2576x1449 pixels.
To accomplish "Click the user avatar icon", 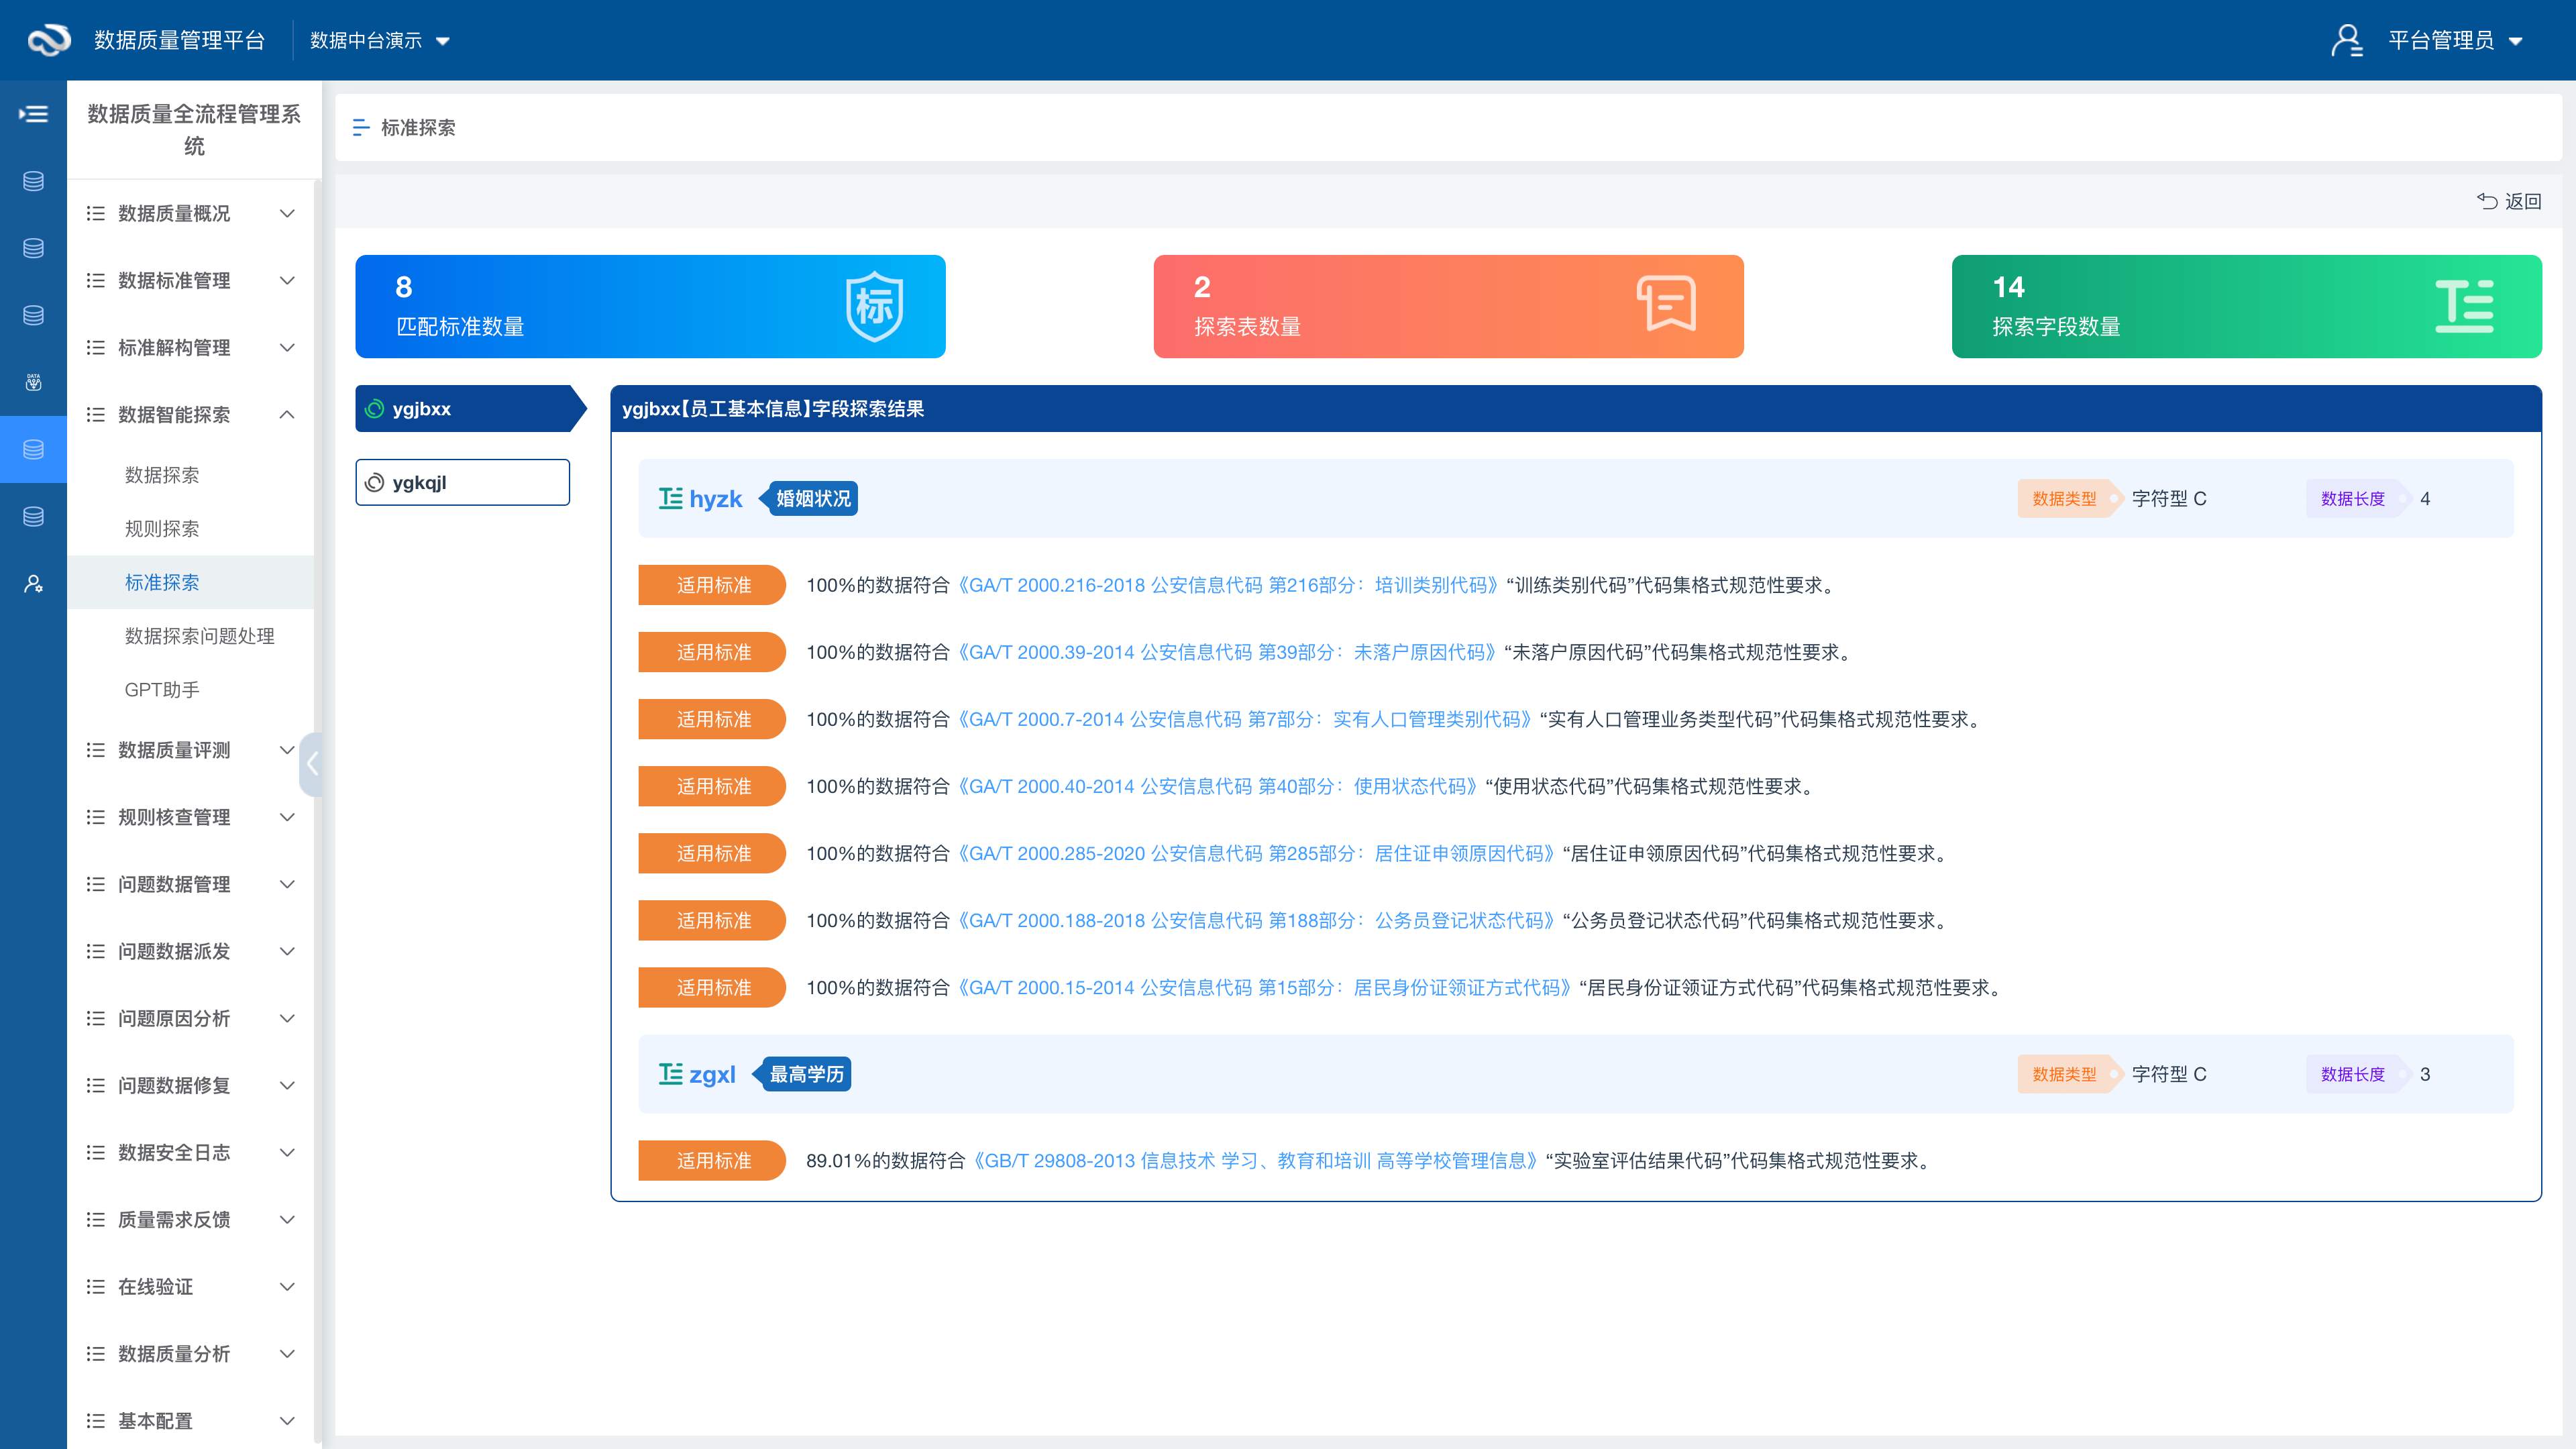I will tap(2346, 40).
